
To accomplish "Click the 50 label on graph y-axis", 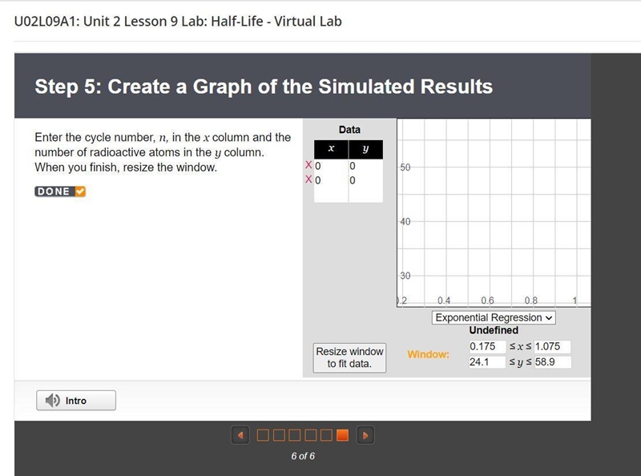I will point(405,167).
